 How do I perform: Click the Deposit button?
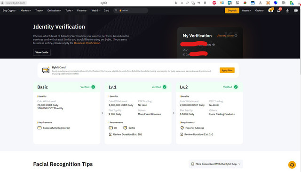[x=232, y=10]
